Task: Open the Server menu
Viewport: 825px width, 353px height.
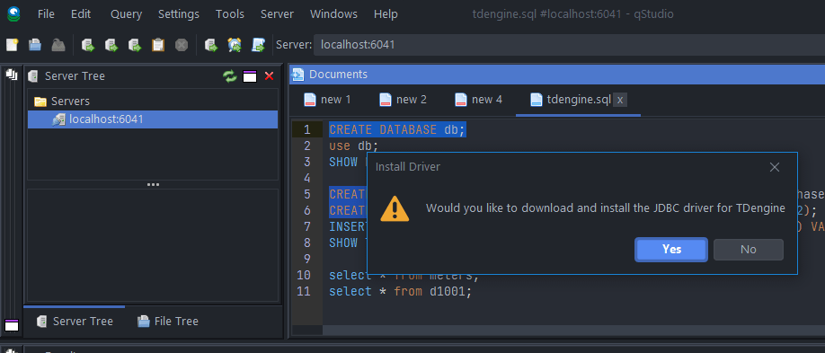Action: [x=278, y=14]
